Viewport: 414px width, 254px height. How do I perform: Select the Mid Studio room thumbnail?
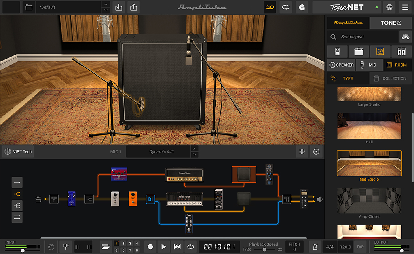point(369,164)
